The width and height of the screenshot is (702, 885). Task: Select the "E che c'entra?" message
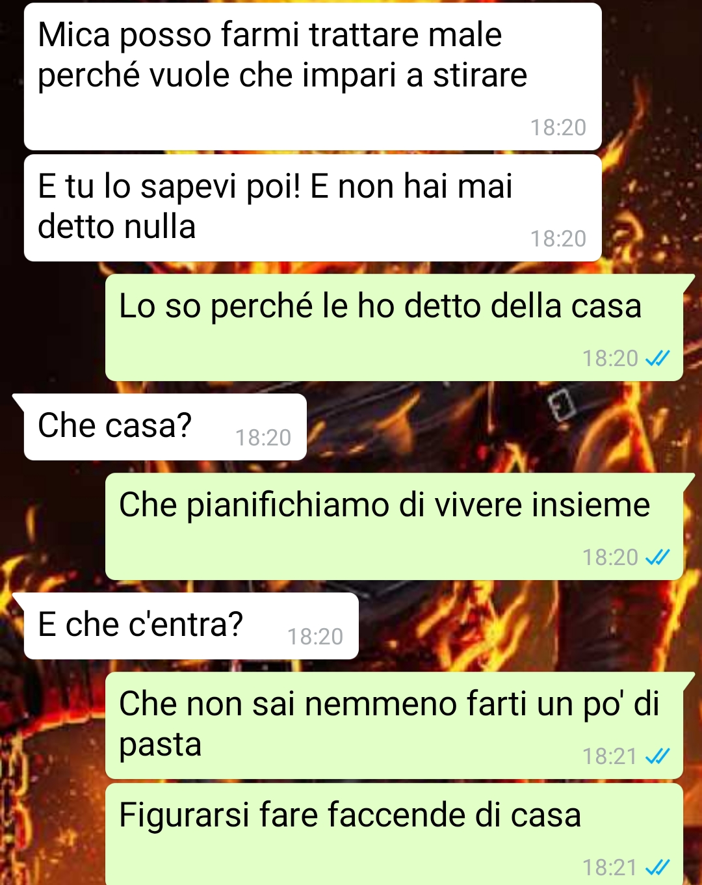coord(191,626)
